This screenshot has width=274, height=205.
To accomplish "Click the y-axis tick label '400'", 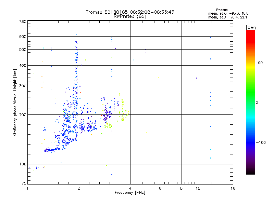I will tap(23, 65).
